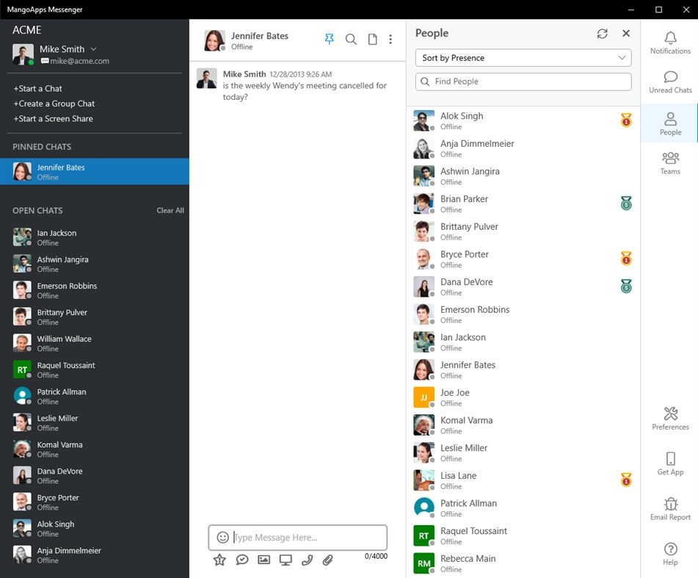Open the three-dot options menu in chat header
The height and width of the screenshot is (578, 698).
(390, 39)
